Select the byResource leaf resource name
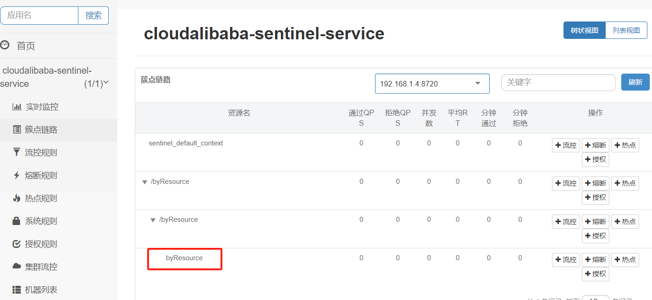This screenshot has height=300, width=652. click(184, 258)
